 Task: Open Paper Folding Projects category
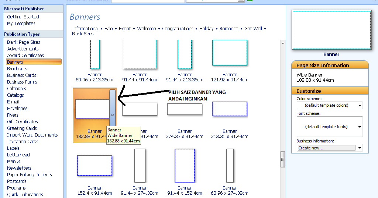(30, 175)
